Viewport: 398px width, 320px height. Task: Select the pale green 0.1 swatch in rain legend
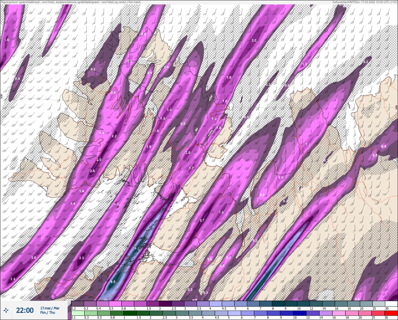click(77, 313)
